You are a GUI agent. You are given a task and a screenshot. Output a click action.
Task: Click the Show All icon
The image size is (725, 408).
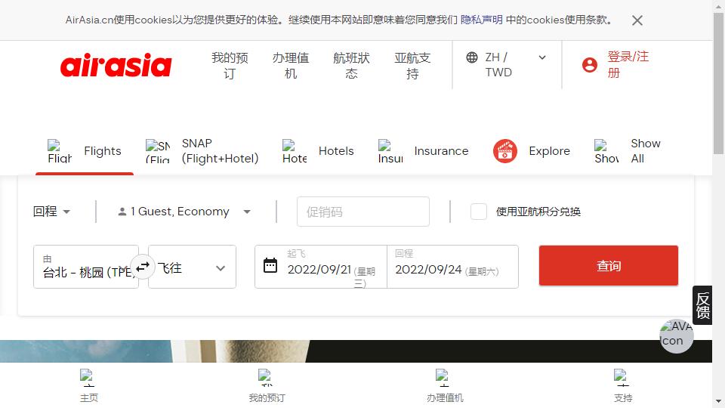606,151
